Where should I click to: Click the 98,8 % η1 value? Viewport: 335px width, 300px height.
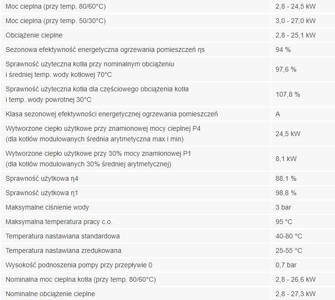286,193
